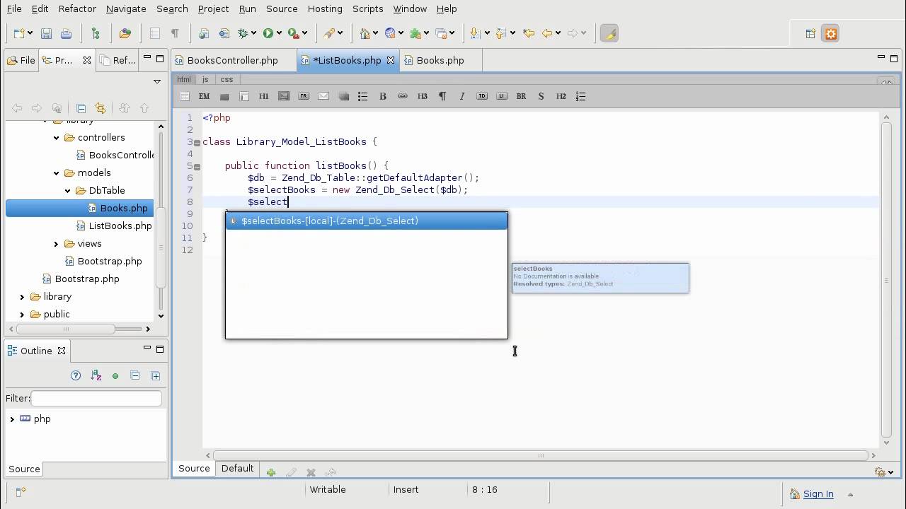
Task: Click the green plus icon below editor
Action: [x=270, y=472]
